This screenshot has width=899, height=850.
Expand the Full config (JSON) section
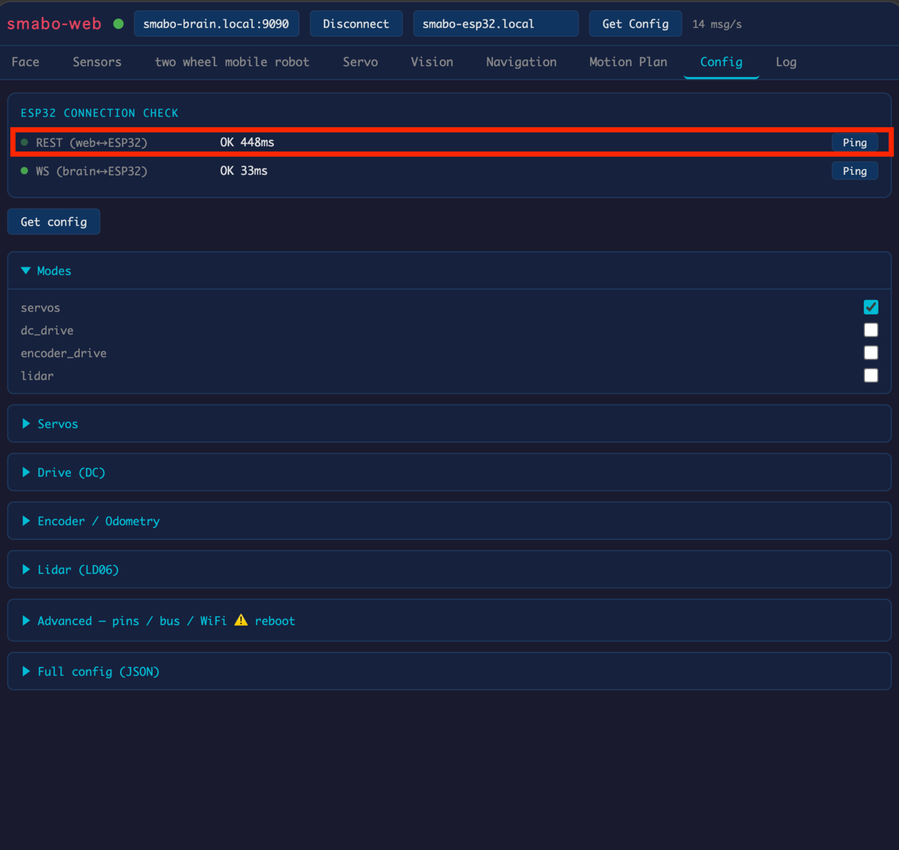pos(449,672)
